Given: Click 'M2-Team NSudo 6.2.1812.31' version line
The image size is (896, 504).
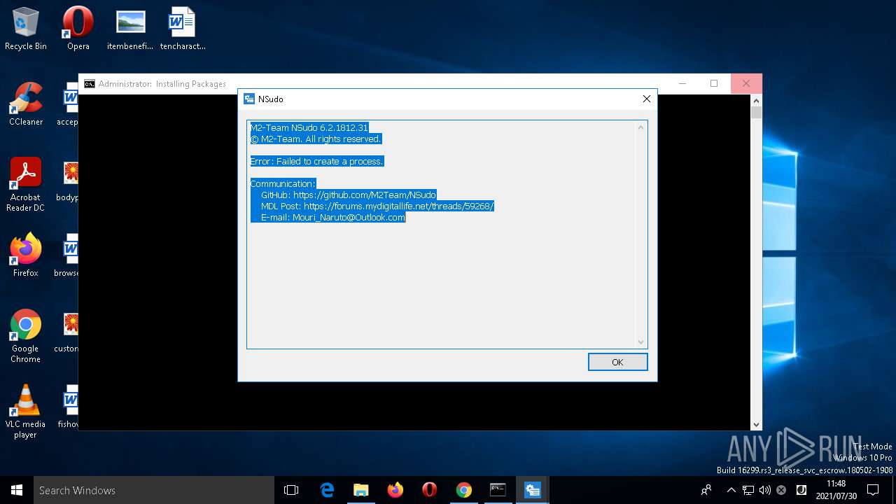Looking at the screenshot, I should point(309,127).
